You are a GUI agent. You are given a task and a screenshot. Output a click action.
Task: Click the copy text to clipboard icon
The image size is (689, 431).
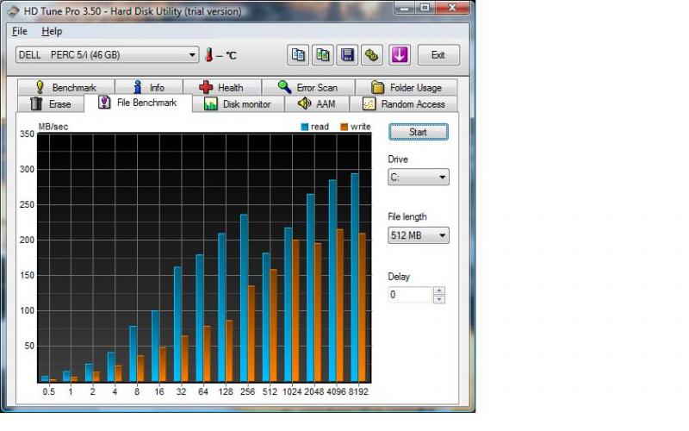pos(298,55)
